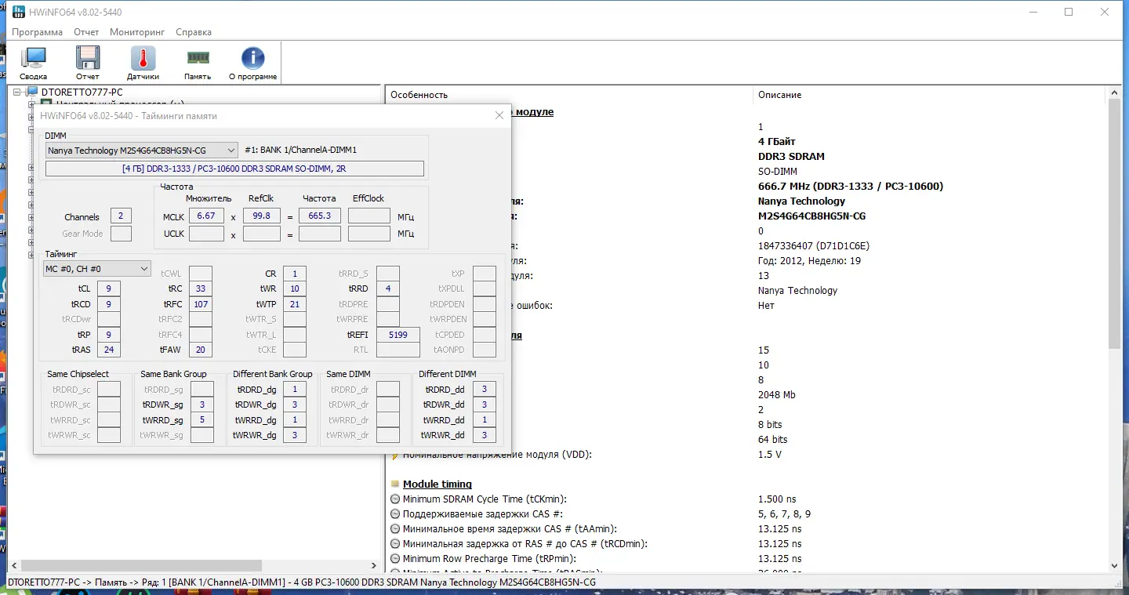Click the HWiNFO64 app icon in title bar
Viewport: 1129px width, 595px height.
tap(18, 13)
